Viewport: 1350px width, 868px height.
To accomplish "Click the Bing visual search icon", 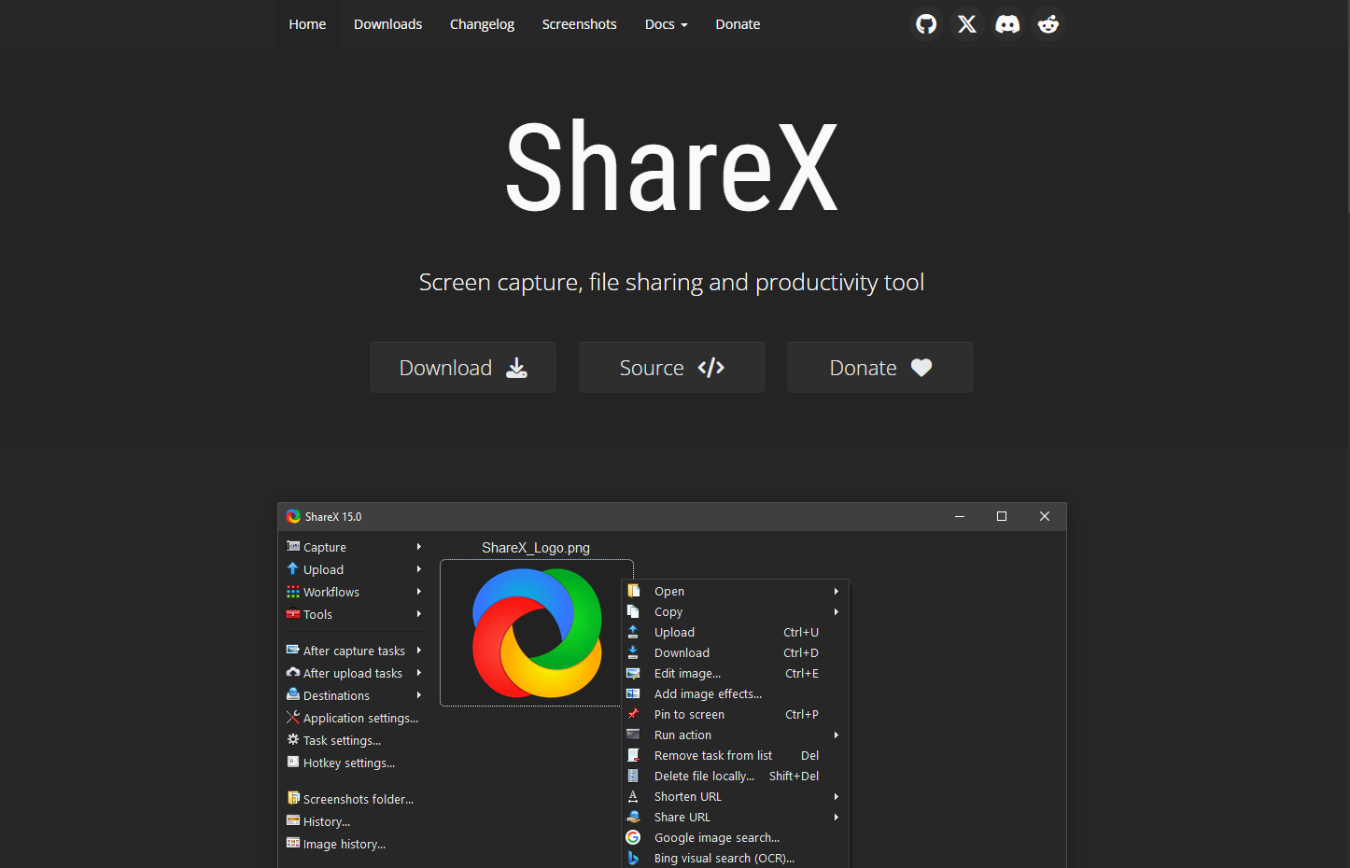I will point(633,858).
